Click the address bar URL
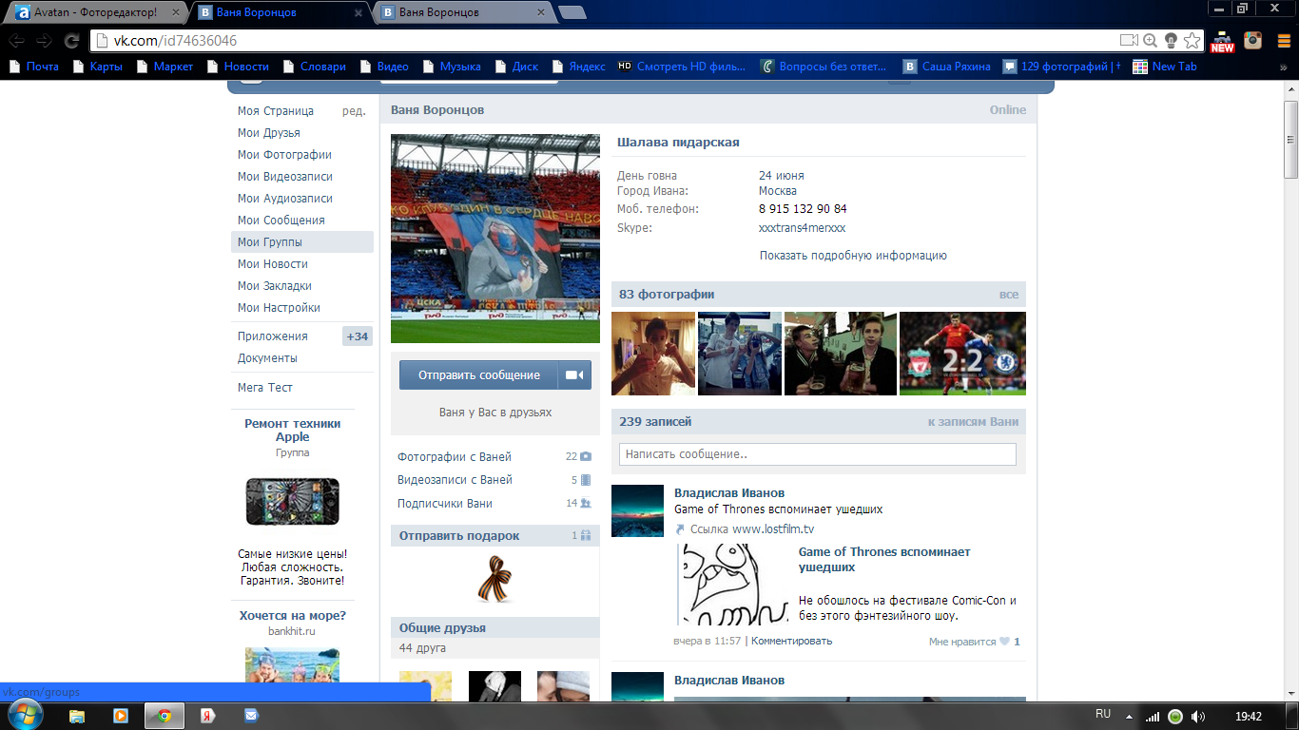The width and height of the screenshot is (1299, 730). point(176,41)
